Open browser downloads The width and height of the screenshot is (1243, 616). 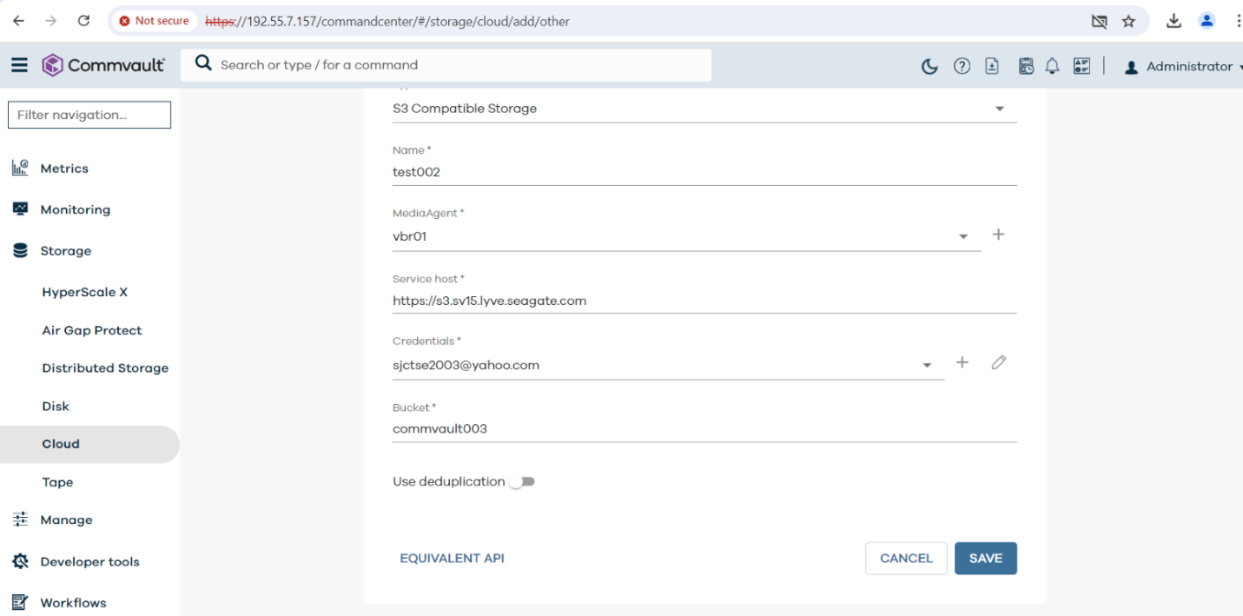1174,21
